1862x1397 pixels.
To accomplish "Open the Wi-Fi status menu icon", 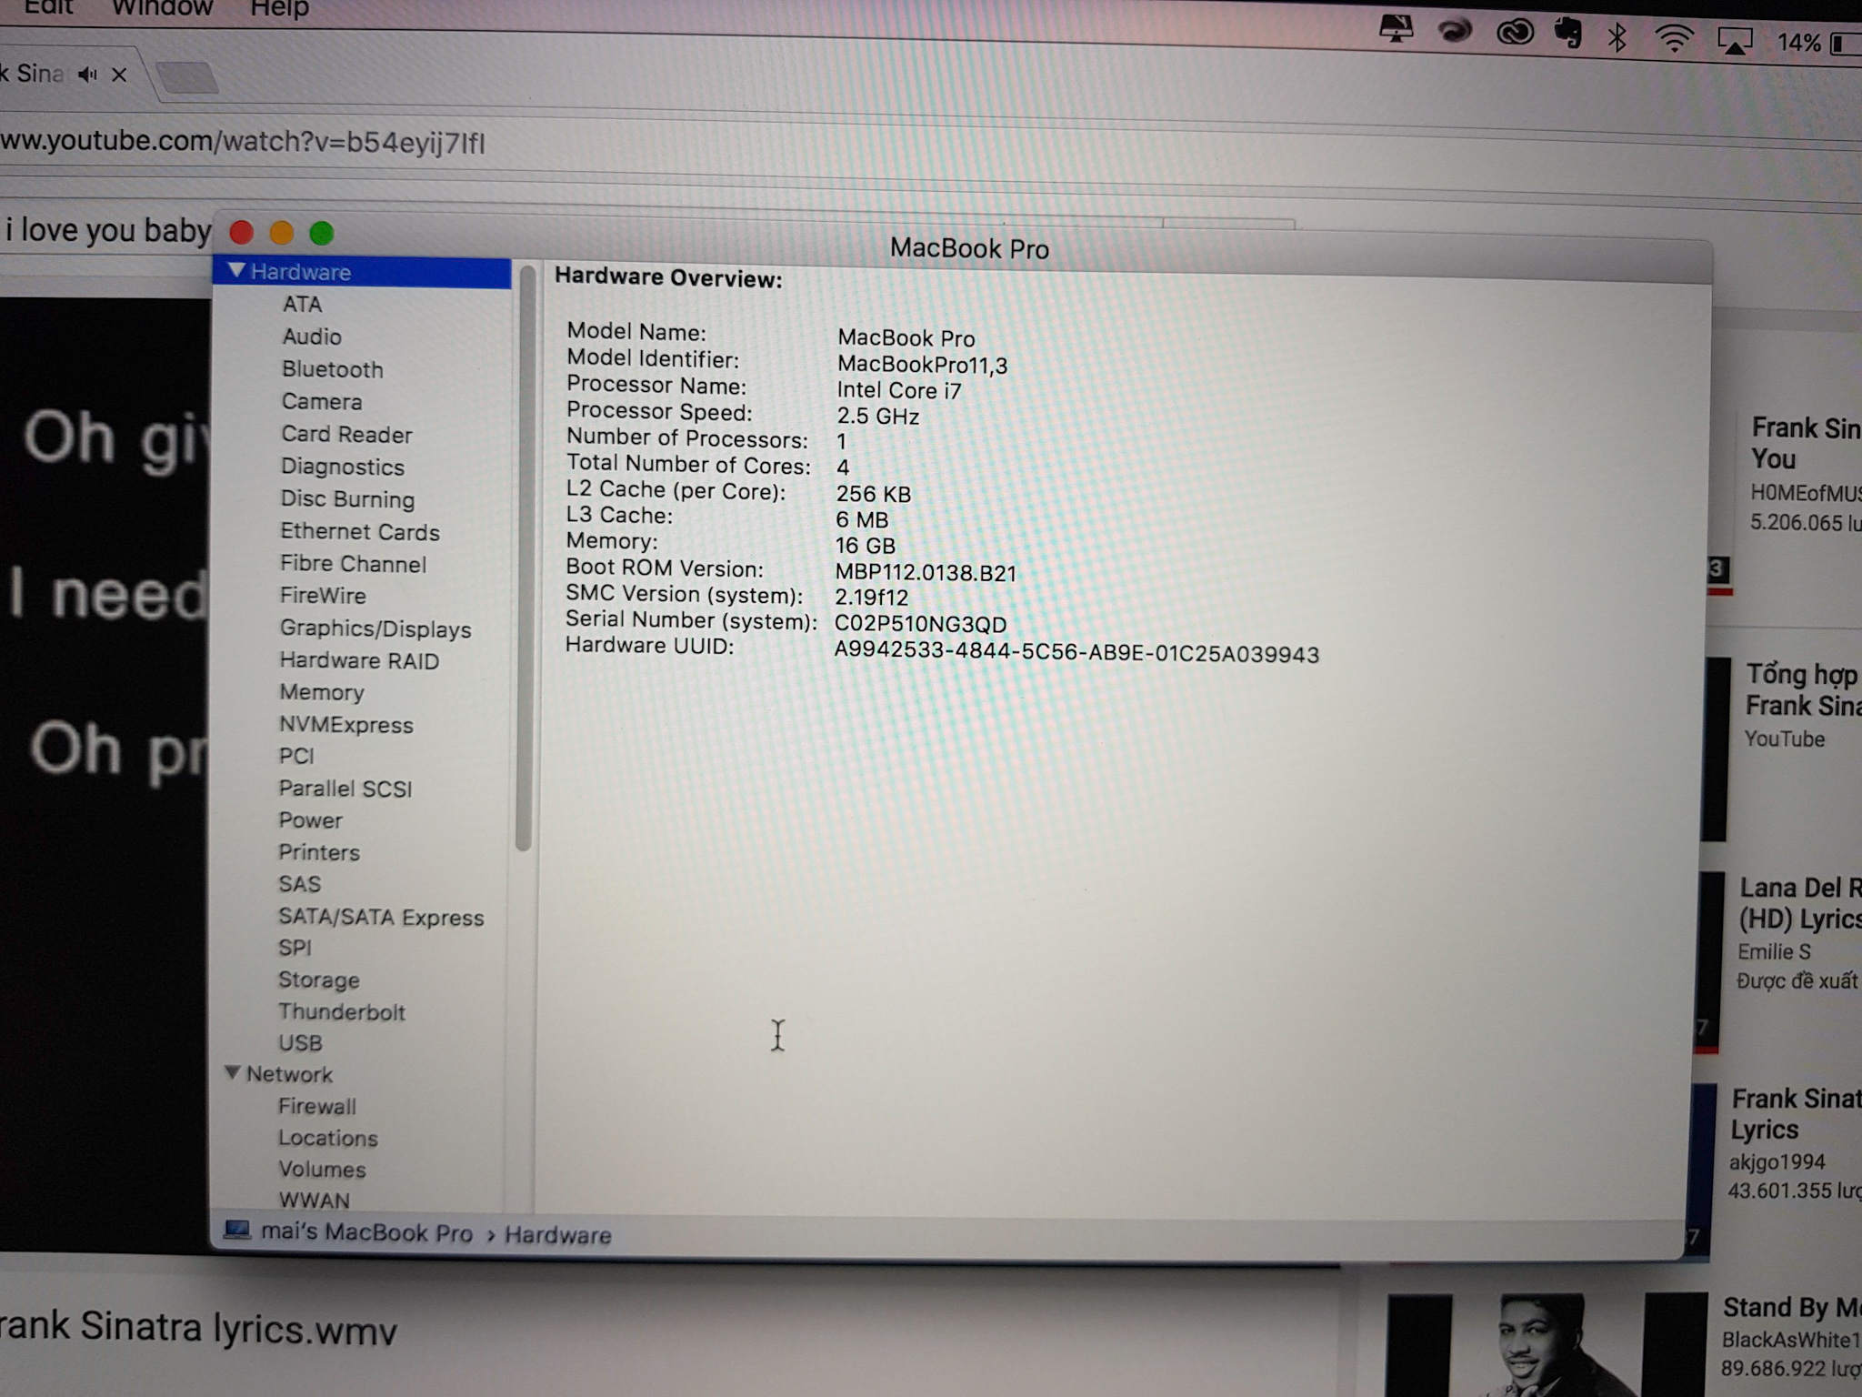I will (1673, 40).
